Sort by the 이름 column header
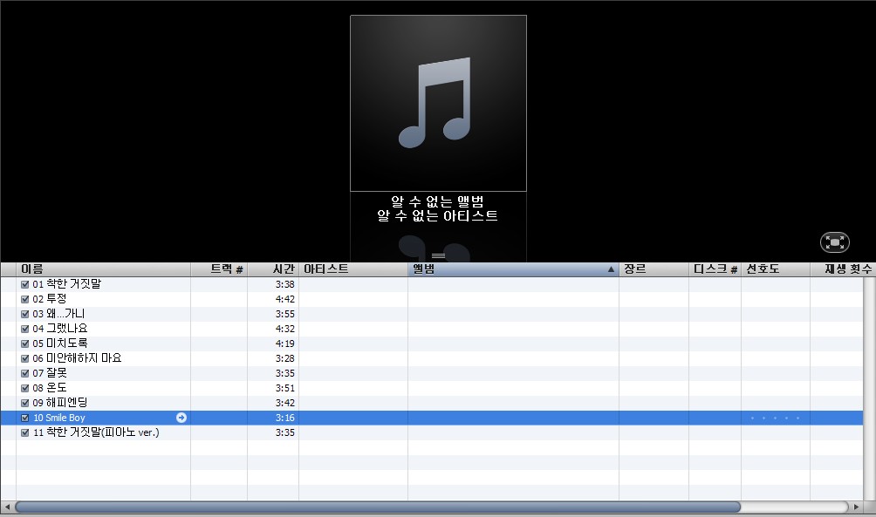This screenshot has width=876, height=517. coord(103,269)
